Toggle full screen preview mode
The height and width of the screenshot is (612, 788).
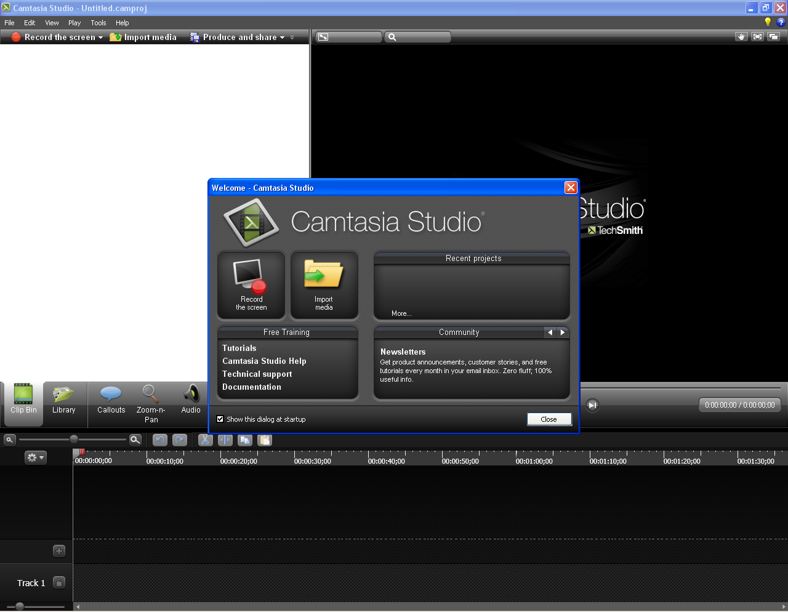758,37
